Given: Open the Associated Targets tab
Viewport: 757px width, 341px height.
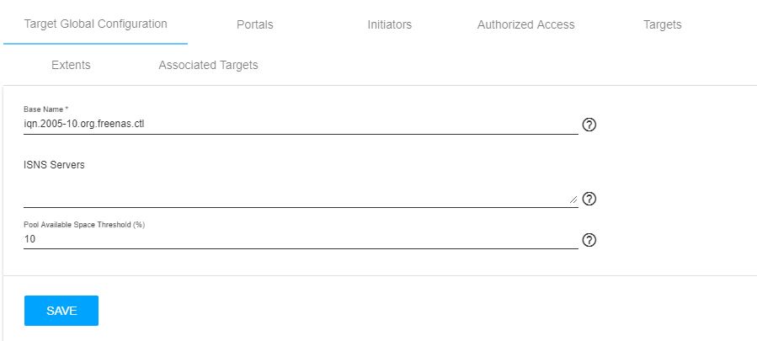Looking at the screenshot, I should click(208, 65).
